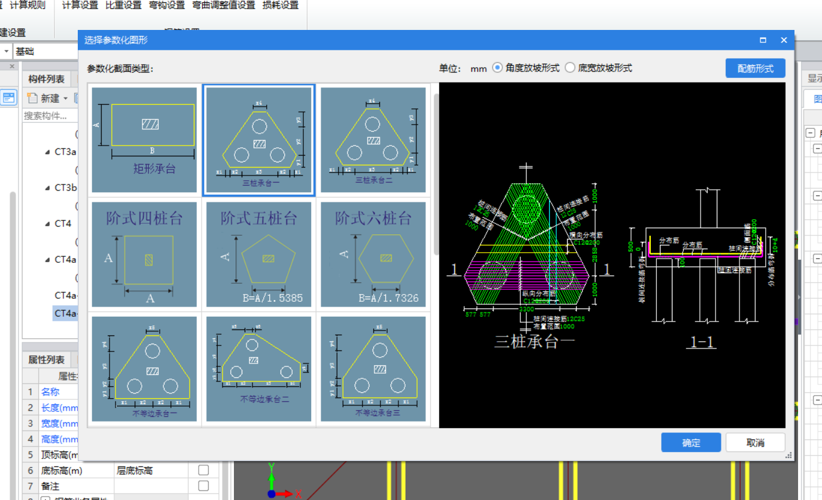Toggle the checkbox in the 备注 row
This screenshot has width=822, height=500.
(203, 486)
